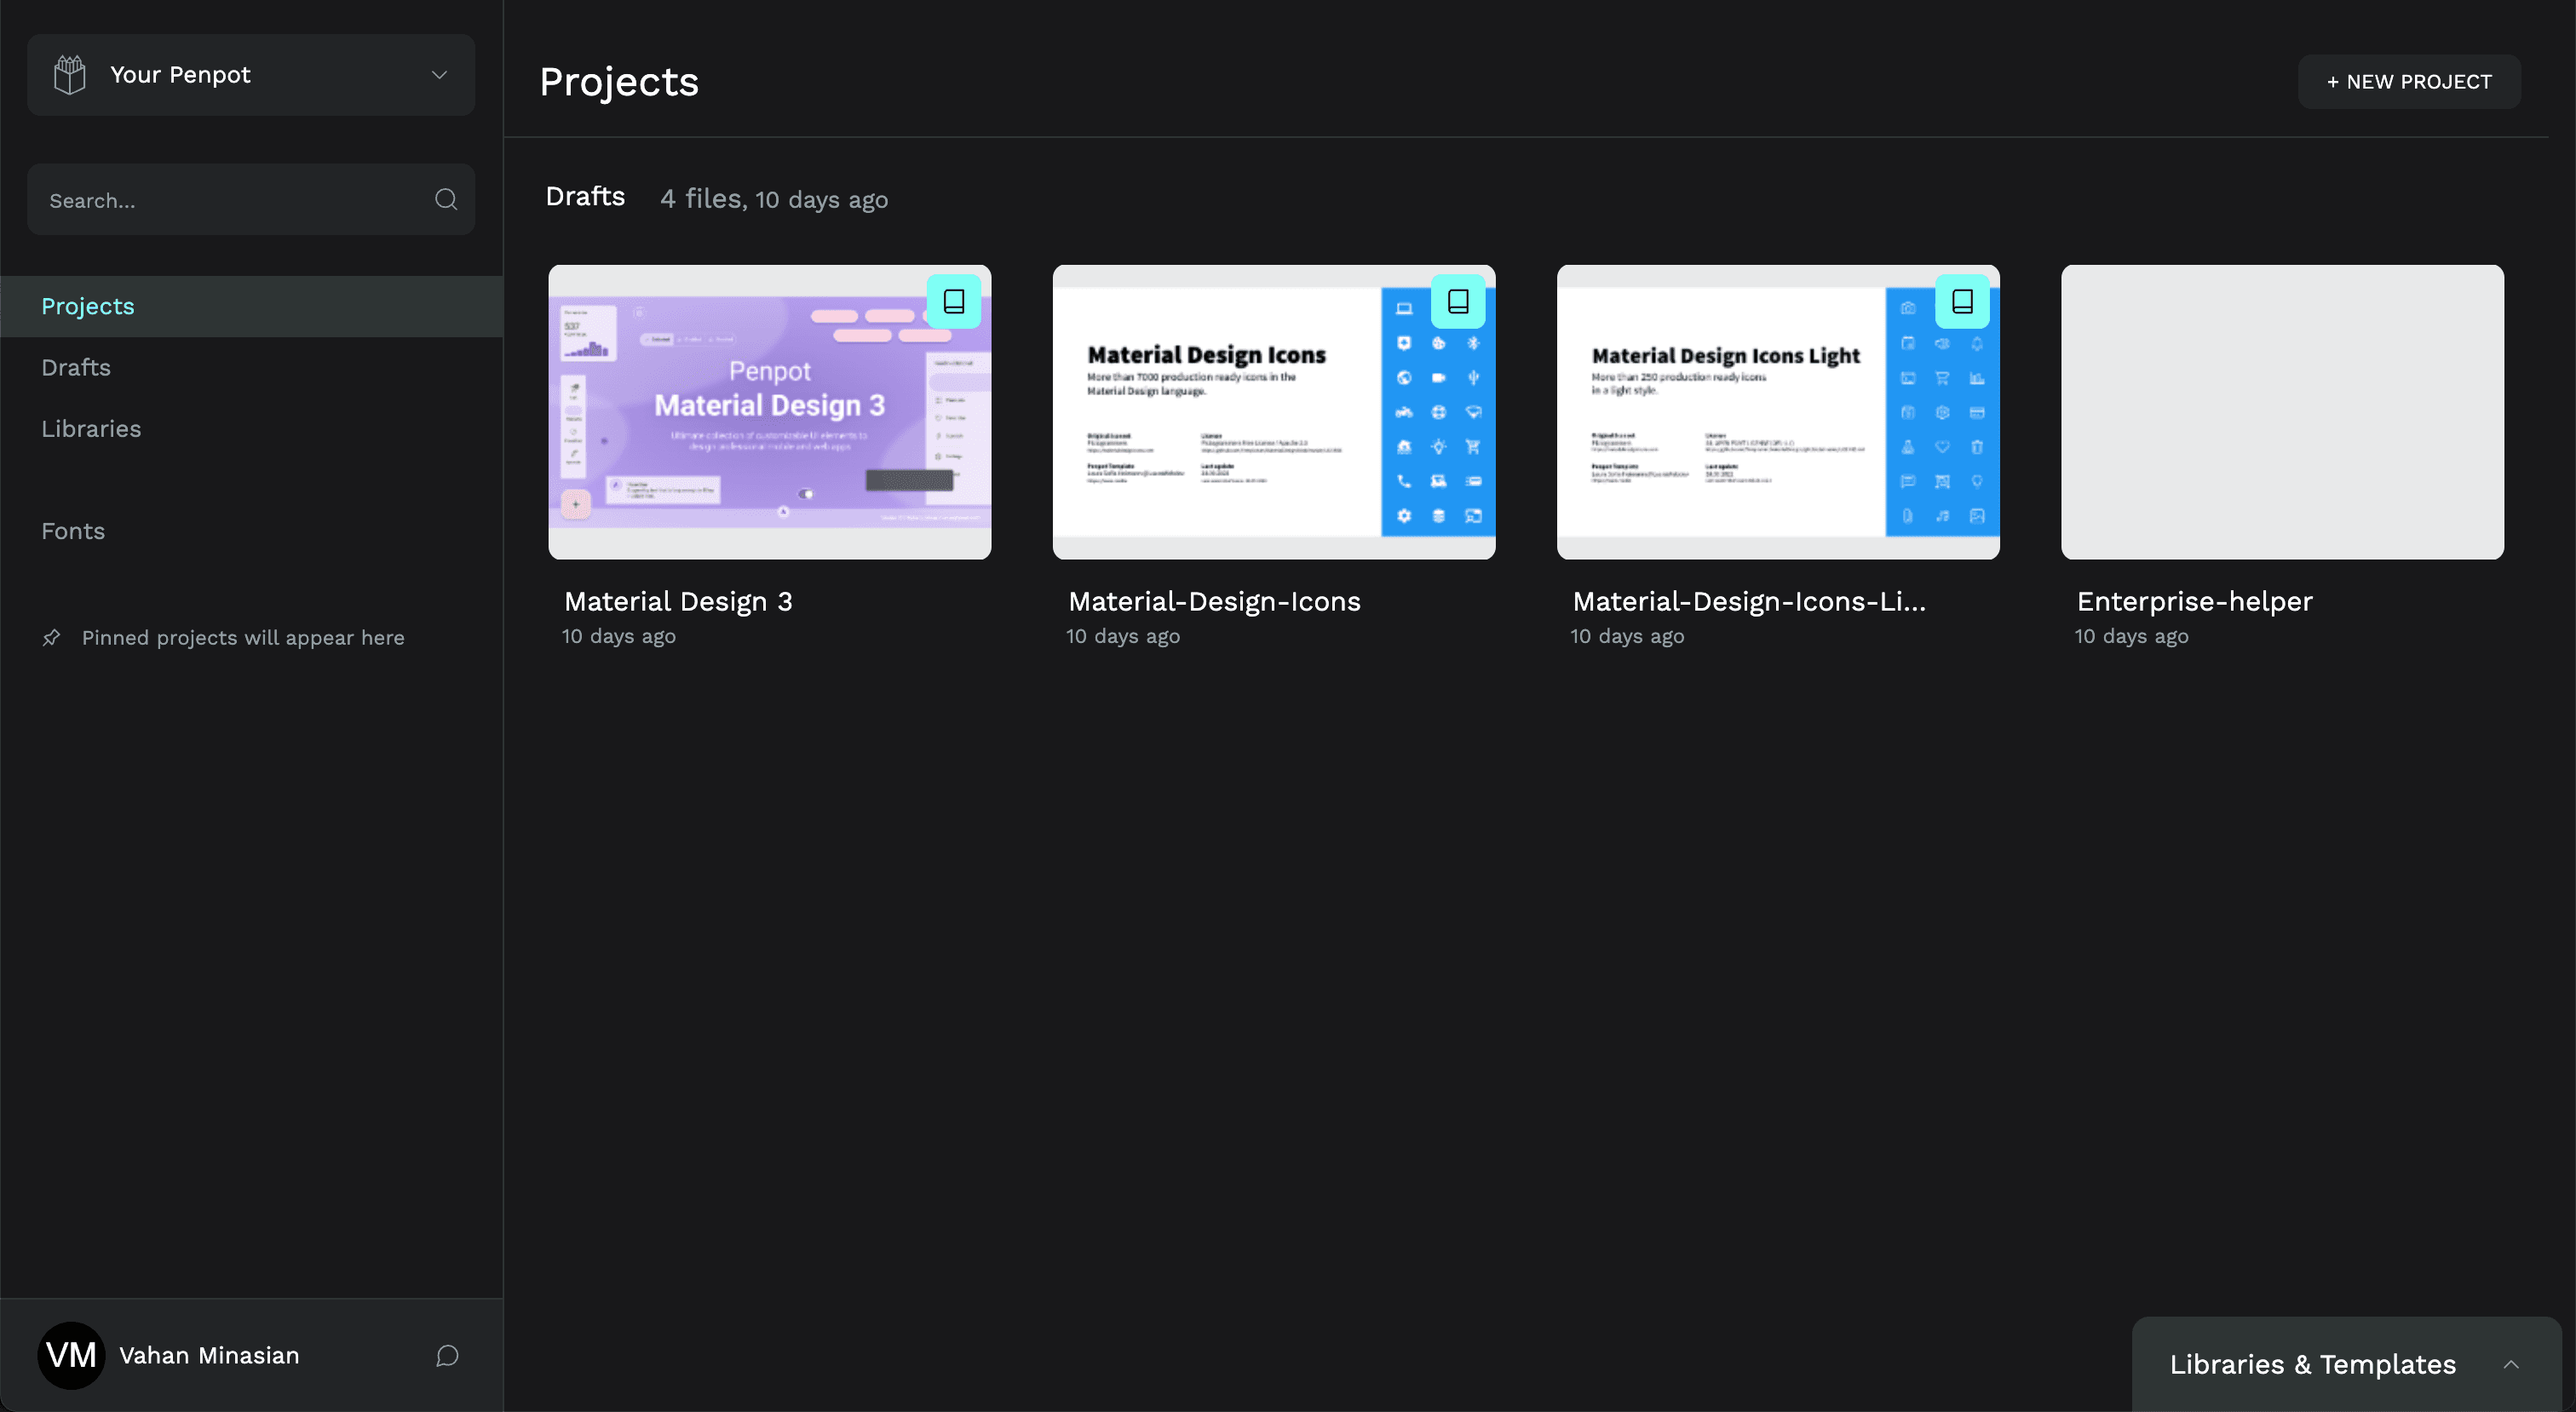Click the pin icon in sidebar
Image resolution: width=2576 pixels, height=1412 pixels.
pyautogui.click(x=52, y=637)
